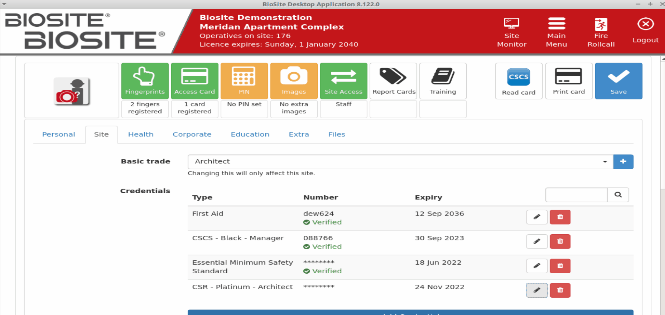
Task: Select the Site tab
Action: click(101, 134)
